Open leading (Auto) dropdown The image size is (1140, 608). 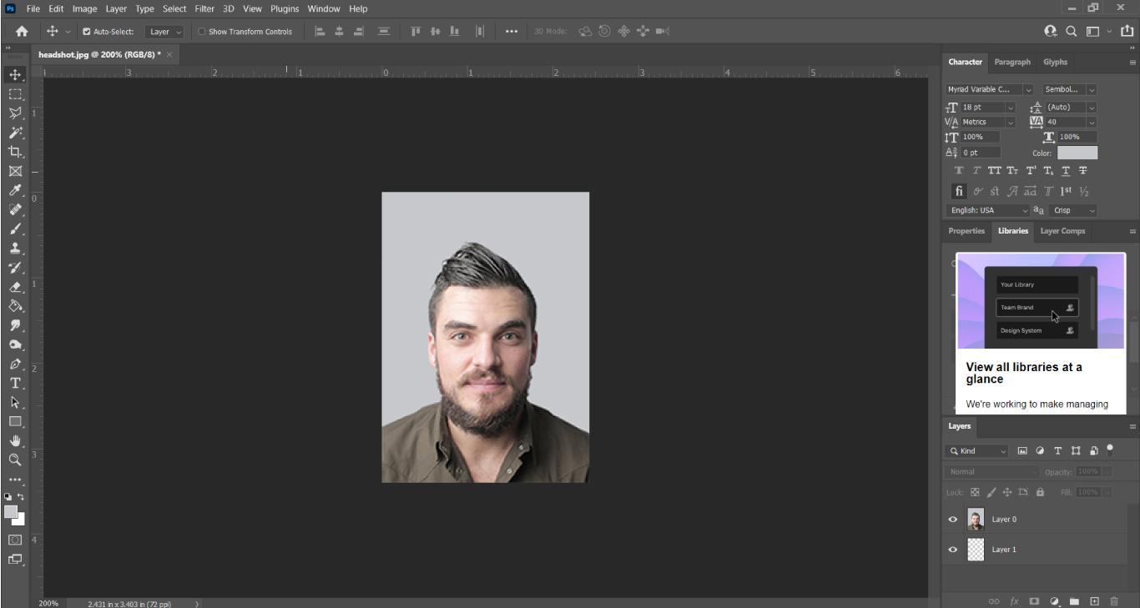pos(1071,107)
